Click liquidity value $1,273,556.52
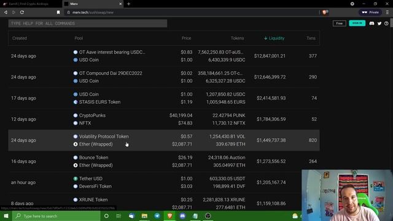 pyautogui.click(x=271, y=161)
